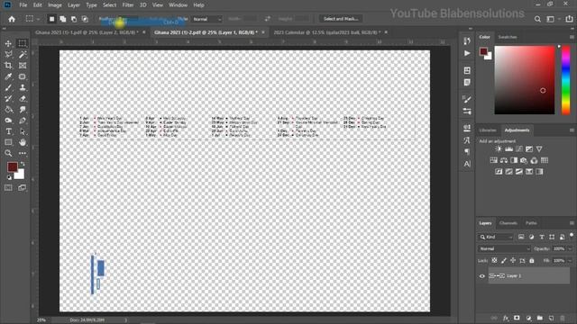Select the Frame tool
This screenshot has width=577, height=324.
click(23, 66)
